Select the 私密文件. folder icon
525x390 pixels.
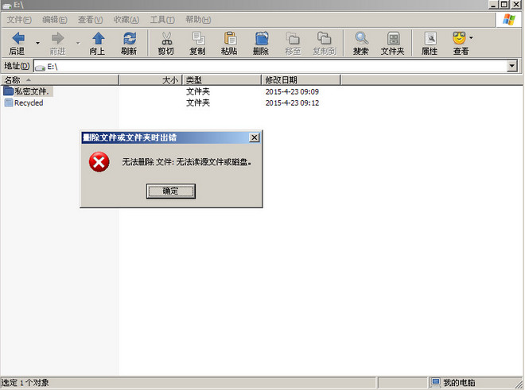point(9,91)
